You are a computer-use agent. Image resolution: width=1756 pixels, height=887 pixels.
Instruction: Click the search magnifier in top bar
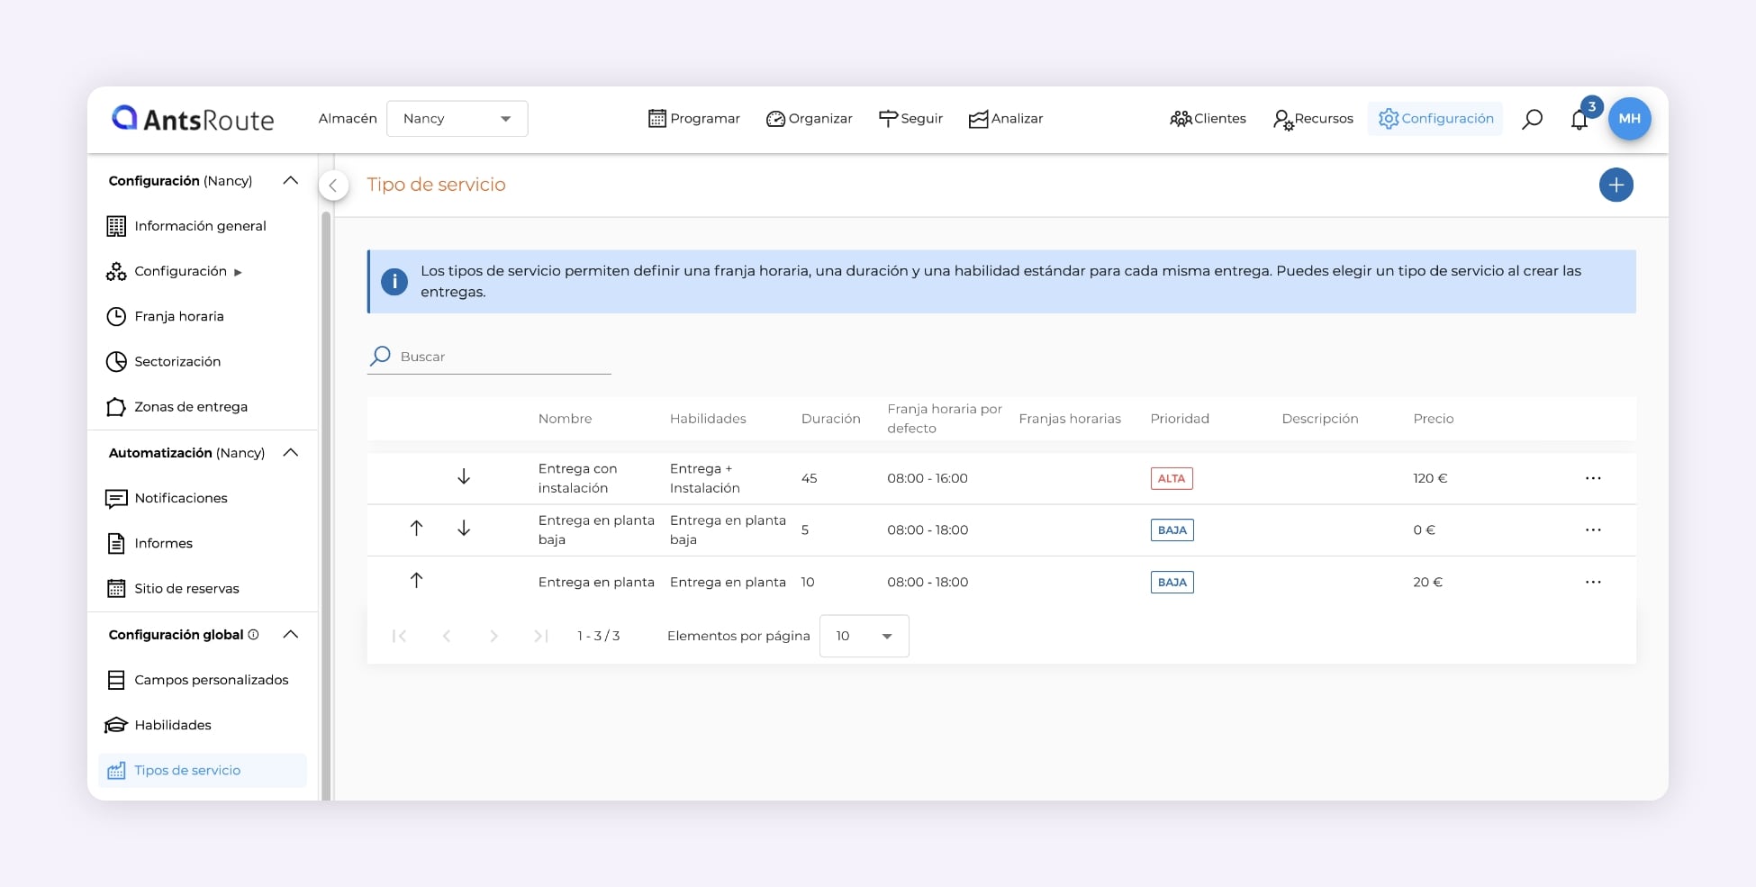[x=1532, y=119]
